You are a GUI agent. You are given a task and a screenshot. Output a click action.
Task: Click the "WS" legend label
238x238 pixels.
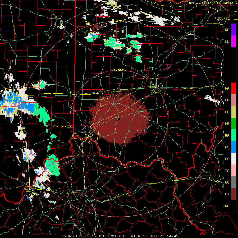click(227, 147)
